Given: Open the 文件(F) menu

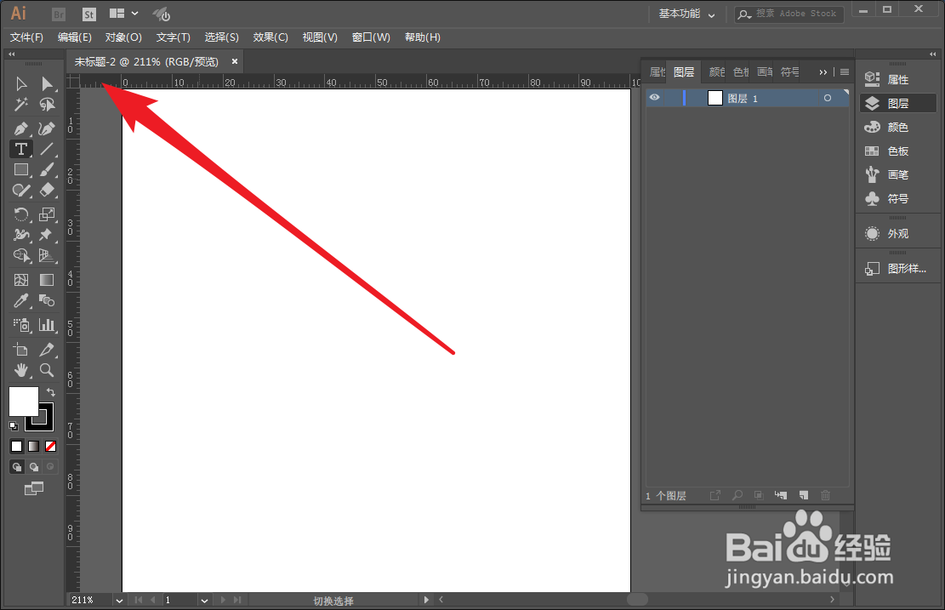Looking at the screenshot, I should click(26, 37).
